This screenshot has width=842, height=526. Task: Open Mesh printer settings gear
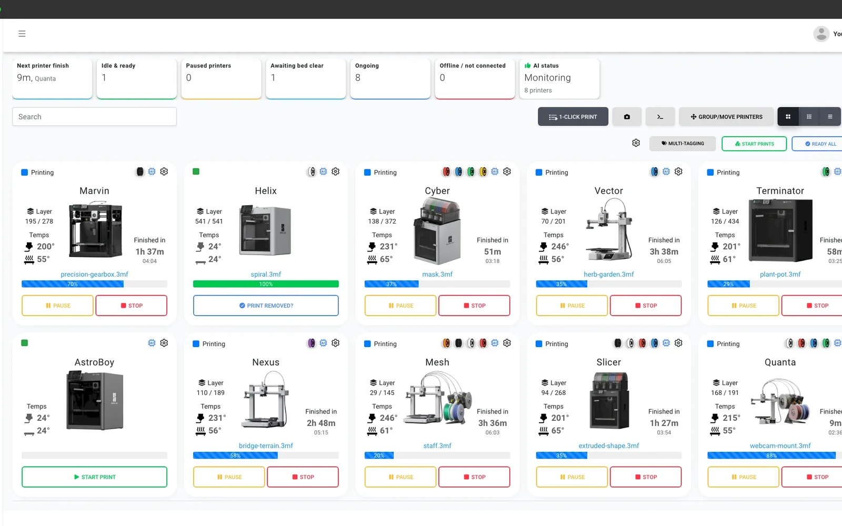(507, 343)
